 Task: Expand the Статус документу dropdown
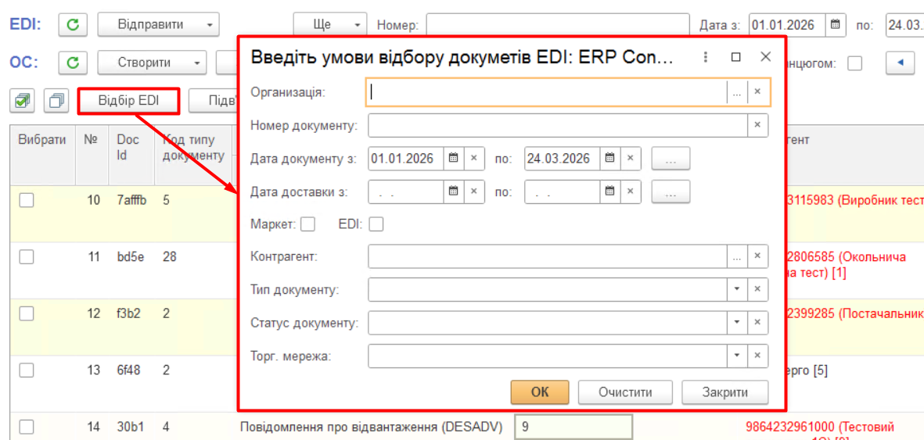pos(737,322)
